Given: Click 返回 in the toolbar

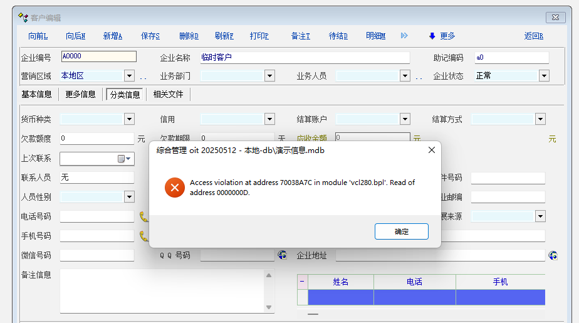Looking at the screenshot, I should click(534, 36).
